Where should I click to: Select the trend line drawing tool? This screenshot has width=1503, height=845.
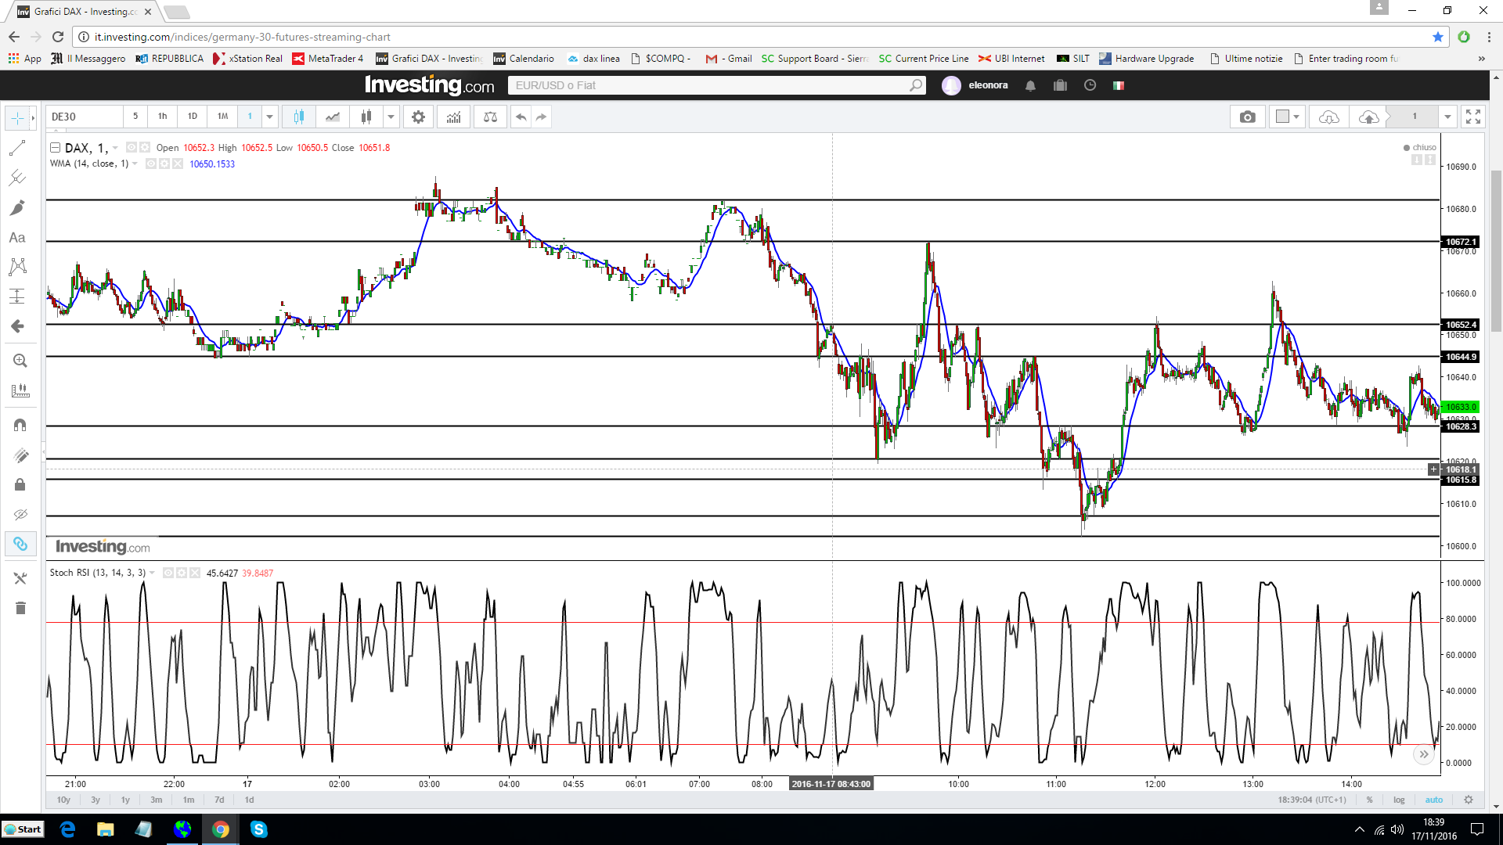(x=17, y=148)
